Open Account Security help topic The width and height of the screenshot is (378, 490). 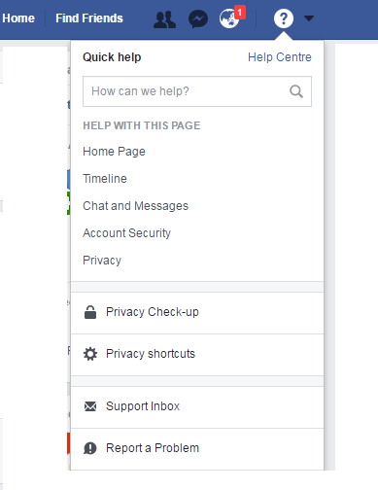126,233
